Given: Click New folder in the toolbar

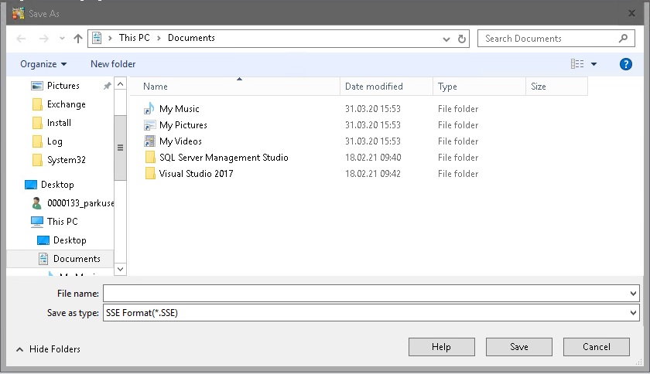Looking at the screenshot, I should [113, 64].
